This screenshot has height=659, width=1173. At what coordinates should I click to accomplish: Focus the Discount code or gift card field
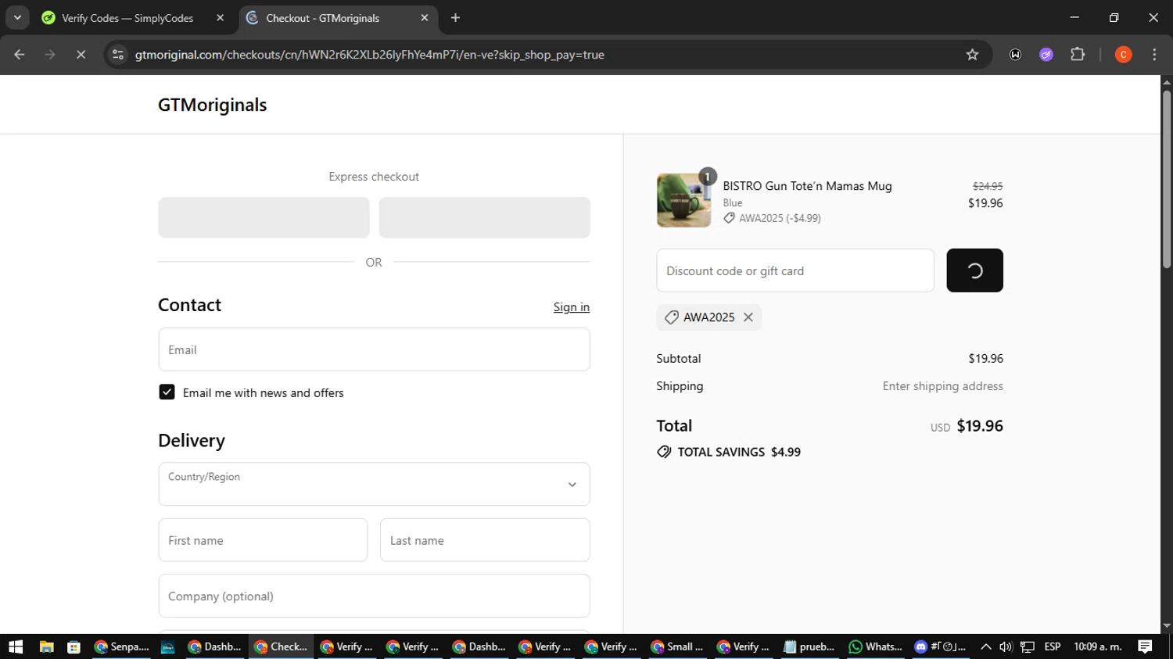(795, 270)
